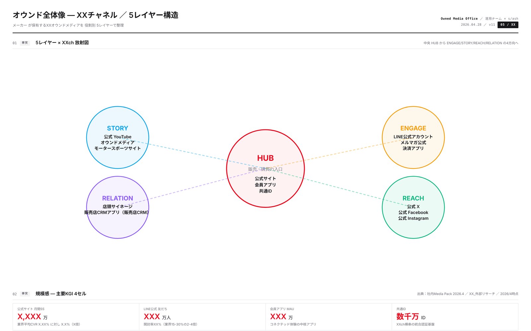Select the note XXch横串の統合認証基盤

416,324
